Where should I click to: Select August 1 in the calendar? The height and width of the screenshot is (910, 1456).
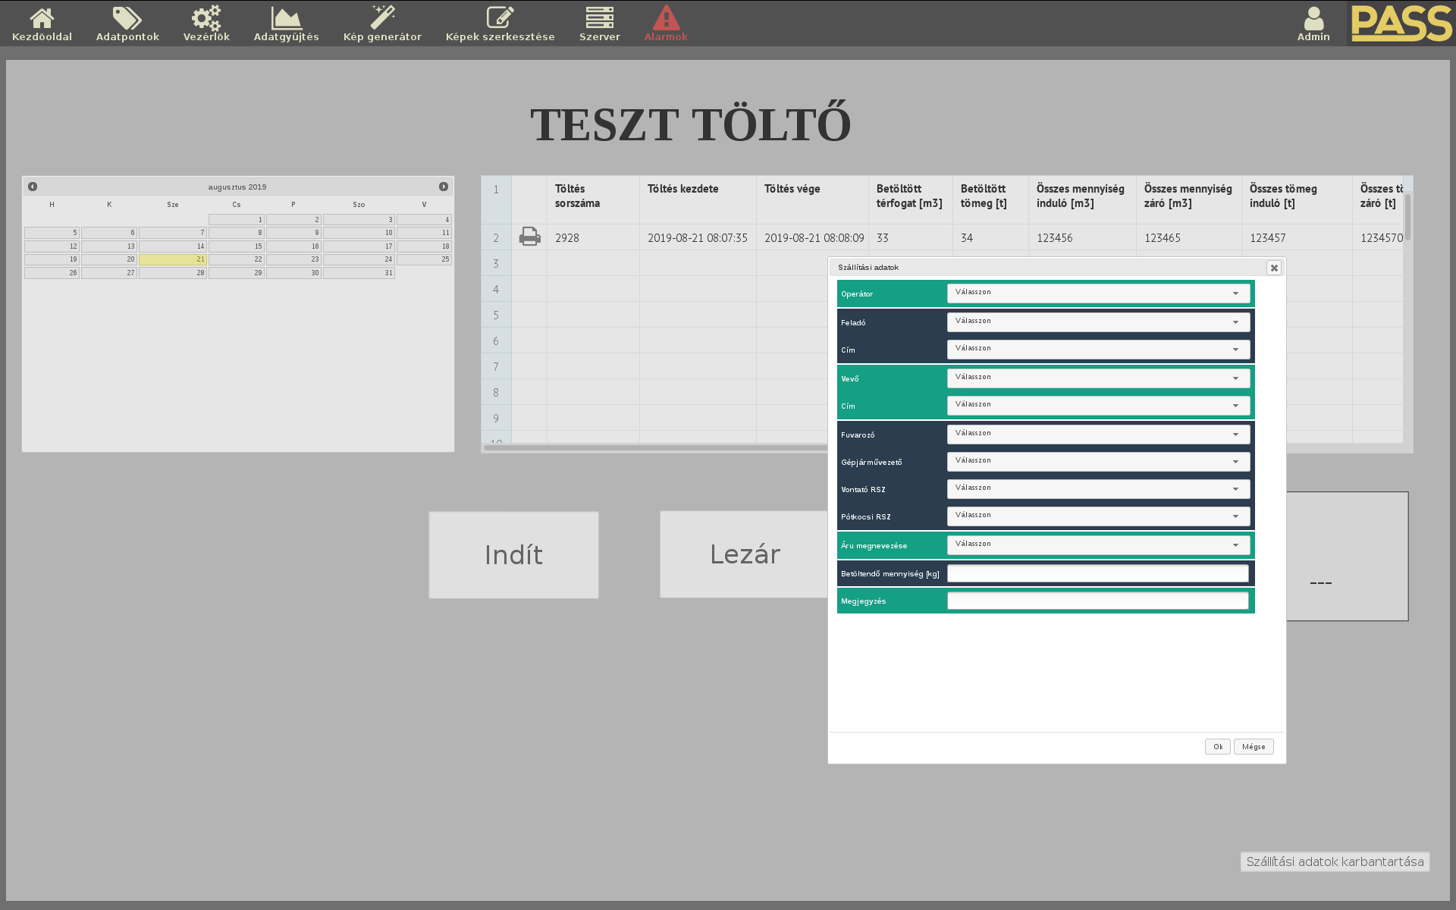[x=236, y=220]
